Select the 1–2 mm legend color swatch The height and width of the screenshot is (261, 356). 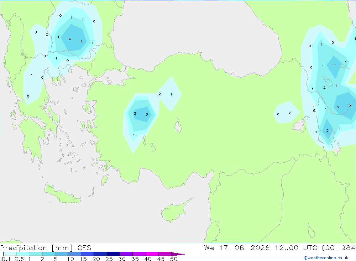(x=36, y=254)
